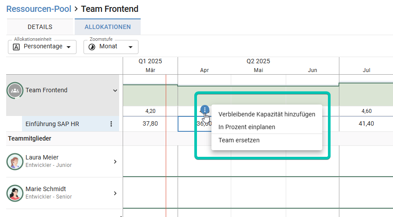Click 'Team ersetzen' in the context menu
This screenshot has width=393, height=217.
[x=239, y=140]
